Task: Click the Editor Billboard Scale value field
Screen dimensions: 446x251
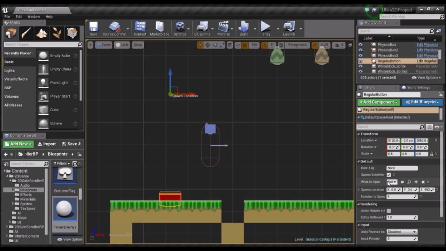Action: coord(402,218)
